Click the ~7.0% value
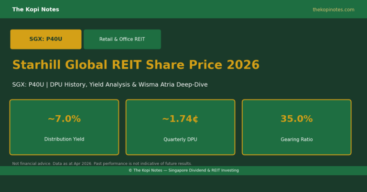Screen dimensions: 367x192 64,119
